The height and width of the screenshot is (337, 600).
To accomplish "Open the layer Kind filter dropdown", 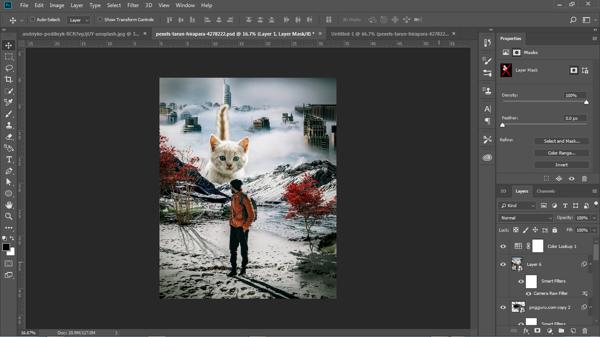I will [x=517, y=205].
